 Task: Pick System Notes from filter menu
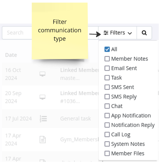click(x=124, y=144)
